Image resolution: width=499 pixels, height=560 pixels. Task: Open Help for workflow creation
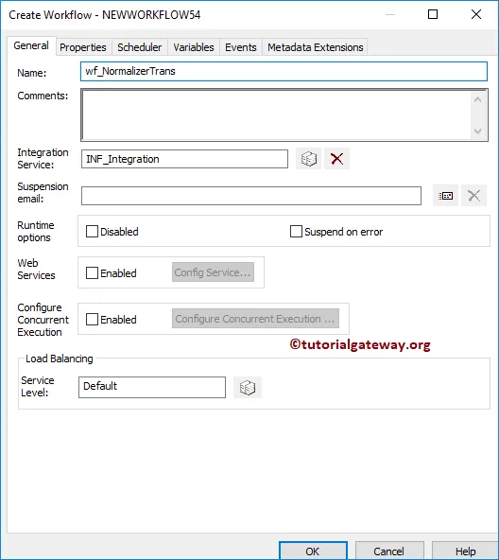tap(465, 551)
